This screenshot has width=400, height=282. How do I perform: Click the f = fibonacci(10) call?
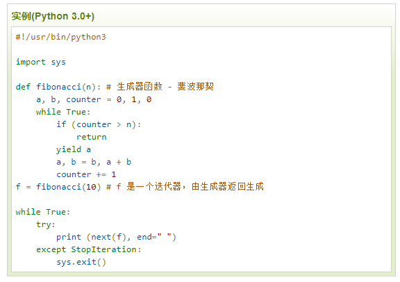tap(58, 187)
